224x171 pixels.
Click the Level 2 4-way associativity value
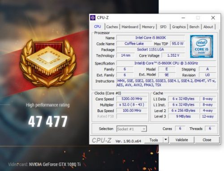click(x=208, y=110)
